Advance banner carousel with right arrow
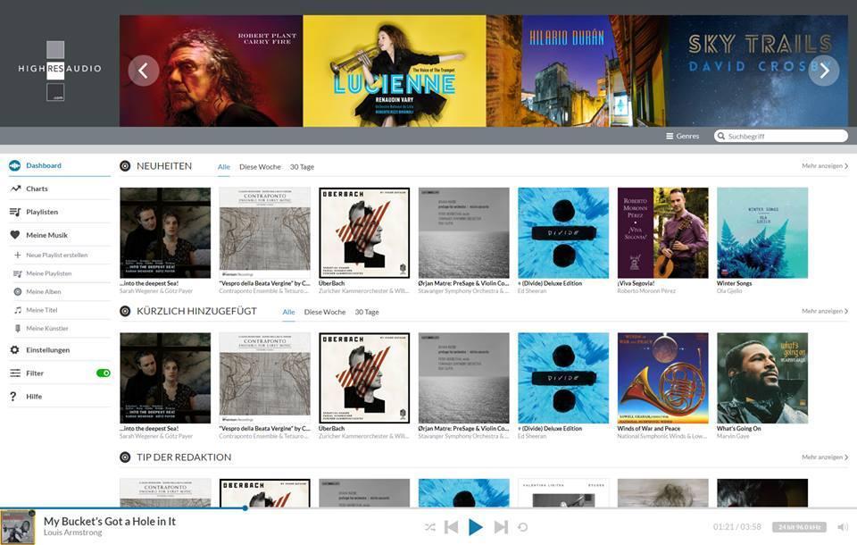The image size is (857, 545). 823,71
